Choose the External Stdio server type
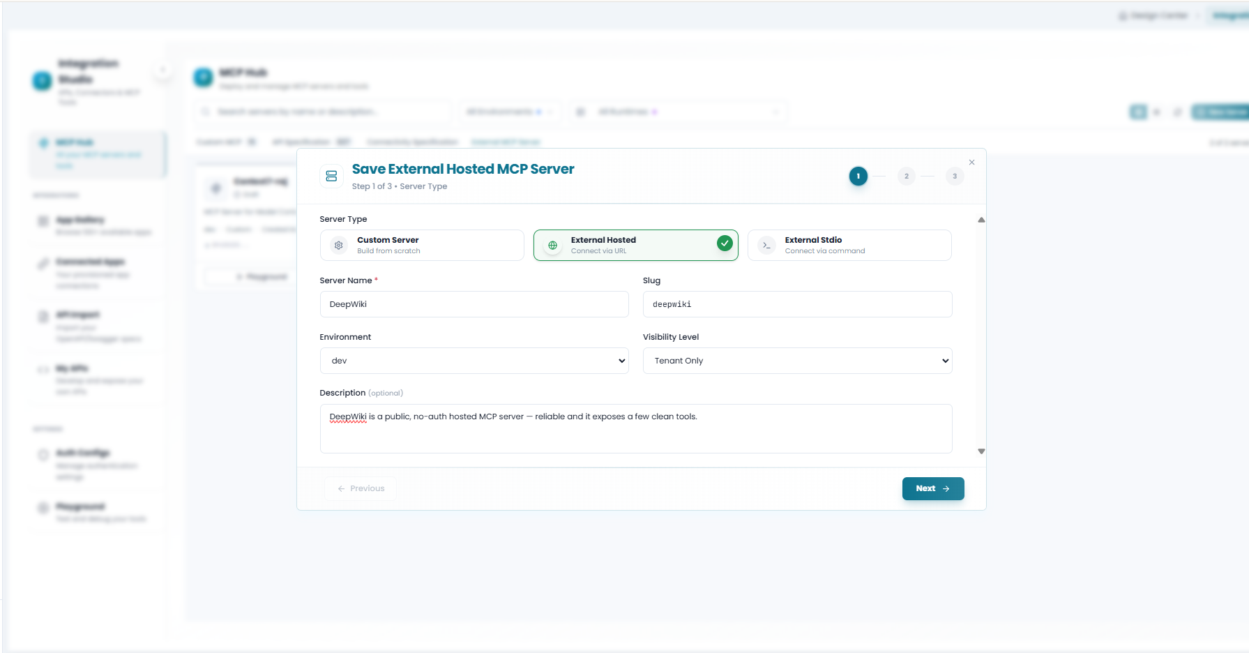Screen dimensions: 1249x653 click(849, 246)
